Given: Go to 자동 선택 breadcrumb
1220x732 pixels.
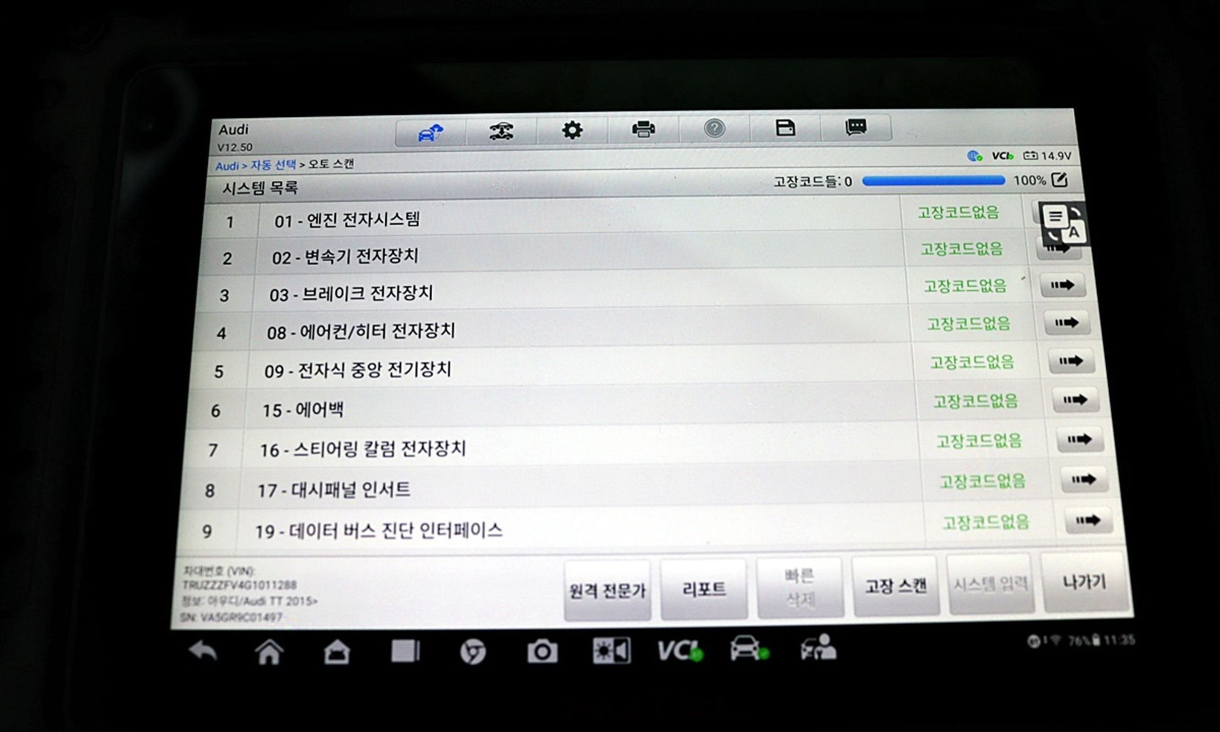Looking at the screenshot, I should pyautogui.click(x=273, y=165).
